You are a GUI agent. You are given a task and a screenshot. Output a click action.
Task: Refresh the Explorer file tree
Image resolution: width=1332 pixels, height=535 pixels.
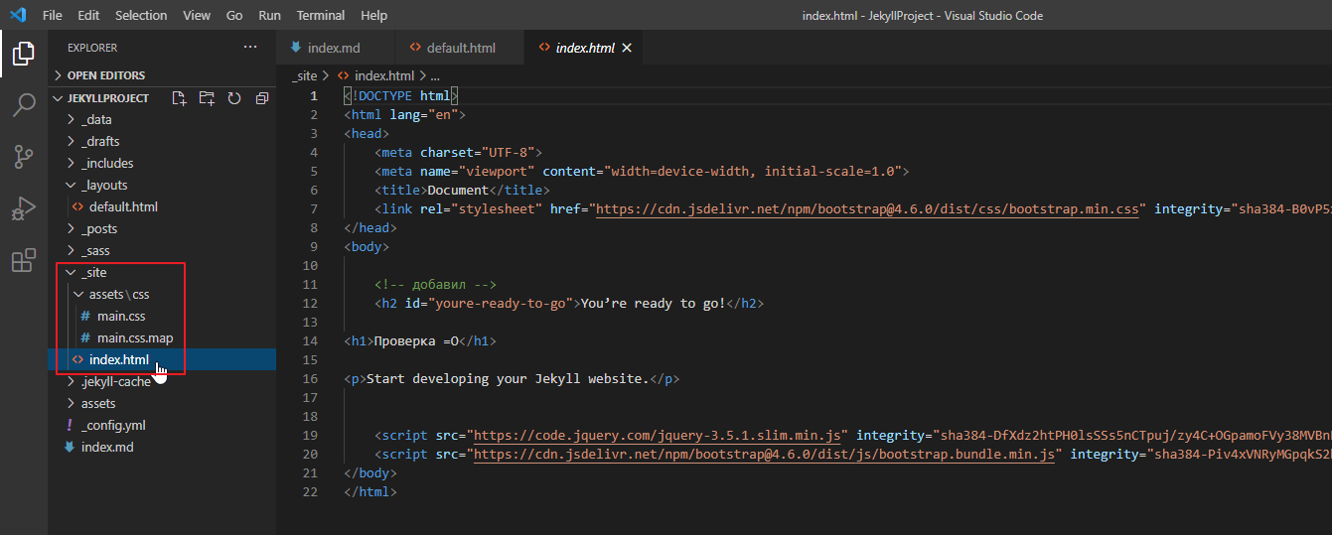pyautogui.click(x=234, y=98)
